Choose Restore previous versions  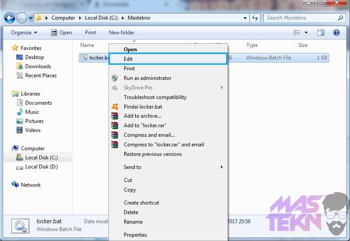tap(168, 154)
